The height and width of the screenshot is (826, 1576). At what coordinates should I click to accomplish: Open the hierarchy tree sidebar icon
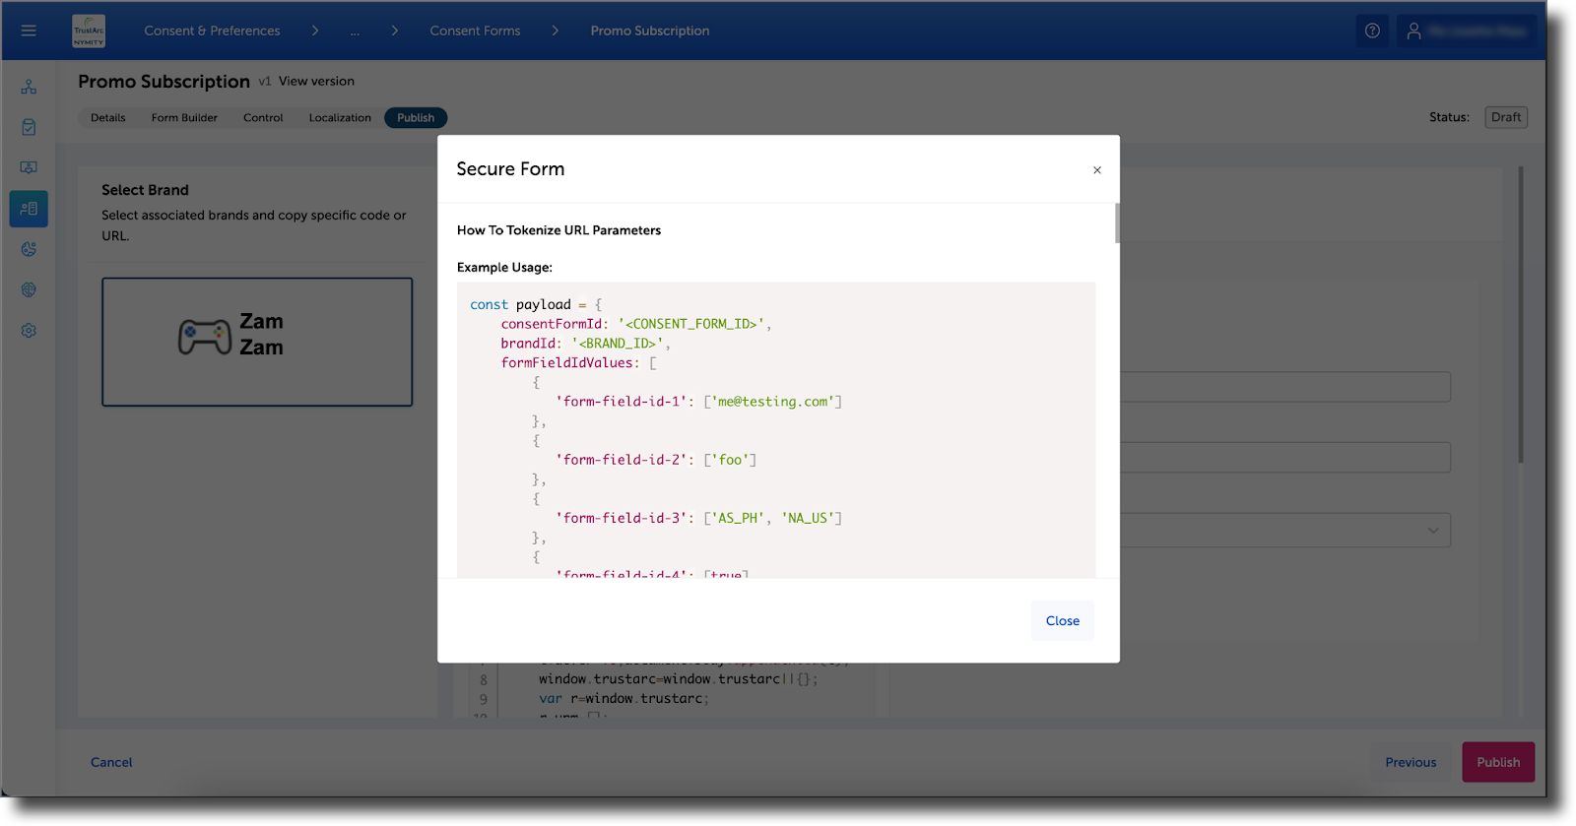tap(29, 87)
